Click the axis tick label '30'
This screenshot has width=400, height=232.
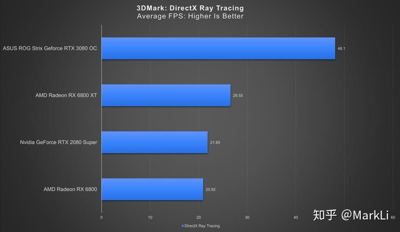click(x=247, y=217)
